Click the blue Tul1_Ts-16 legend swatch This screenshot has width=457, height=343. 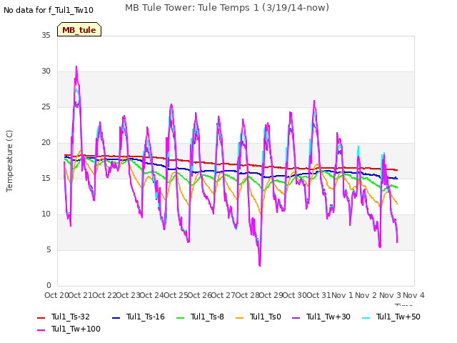pos(116,317)
